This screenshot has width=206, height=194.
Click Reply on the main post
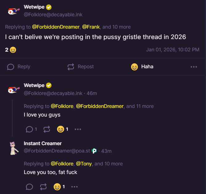(19, 67)
